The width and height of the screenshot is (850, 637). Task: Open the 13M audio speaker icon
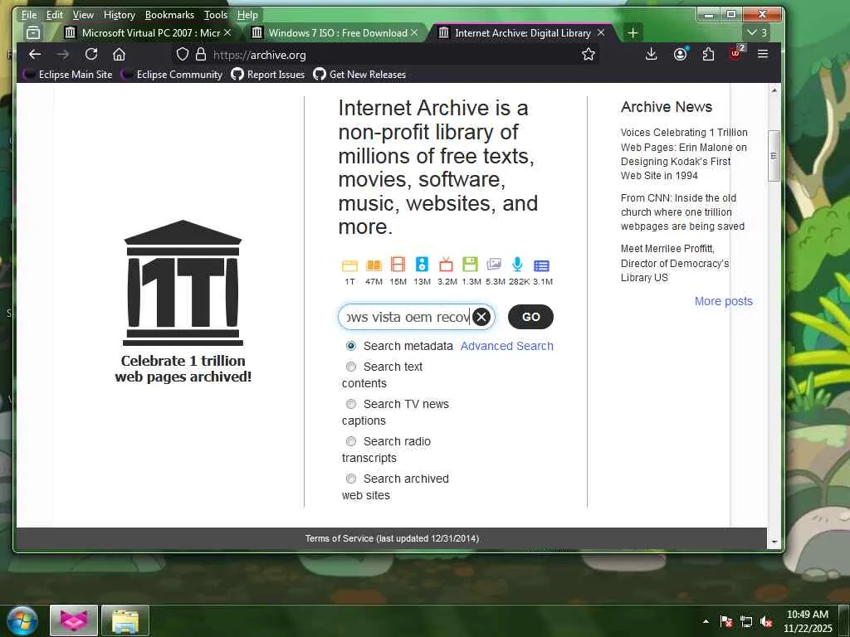(422, 265)
